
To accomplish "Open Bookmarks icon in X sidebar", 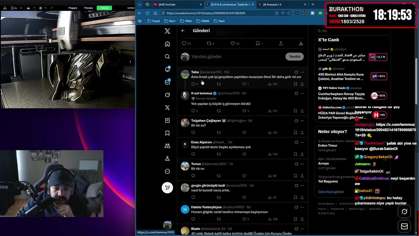I will [x=167, y=133].
